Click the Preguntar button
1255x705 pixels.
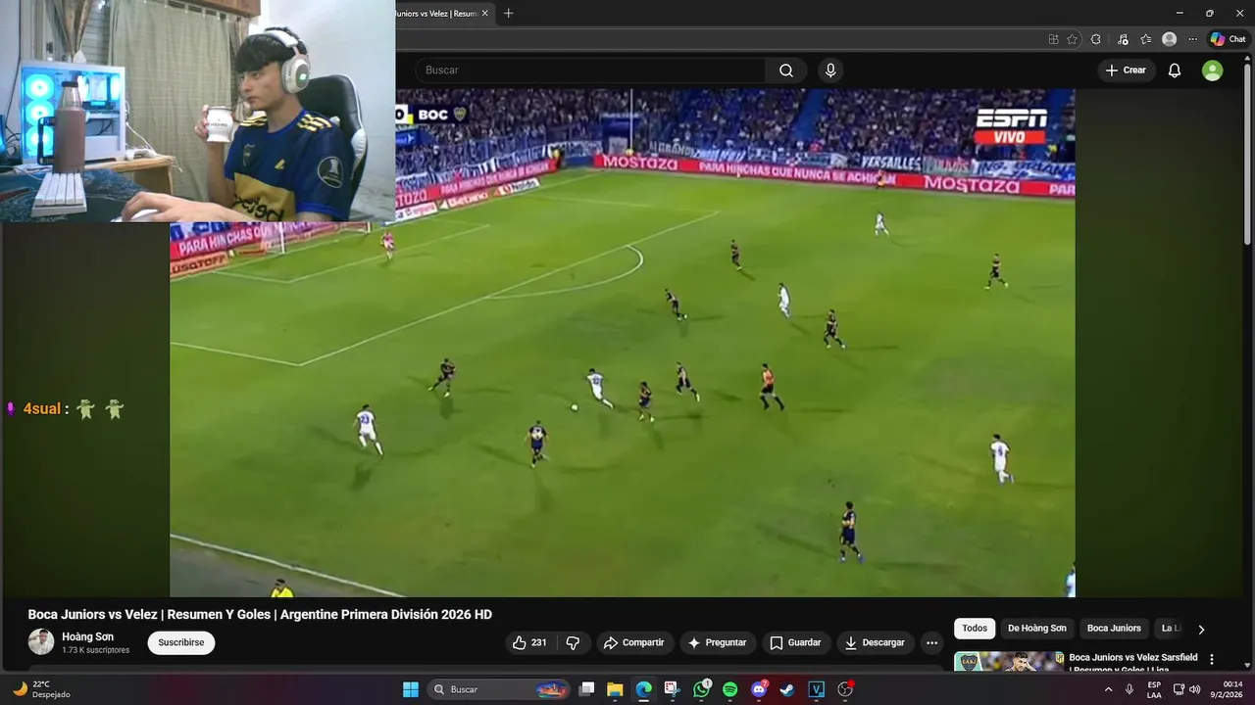tap(717, 642)
